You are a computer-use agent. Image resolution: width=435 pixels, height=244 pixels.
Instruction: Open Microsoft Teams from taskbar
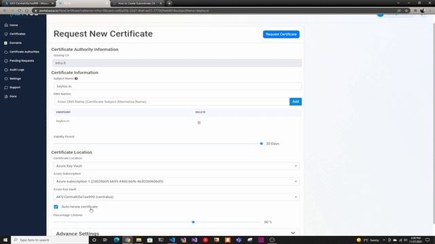pyautogui.click(x=239, y=240)
